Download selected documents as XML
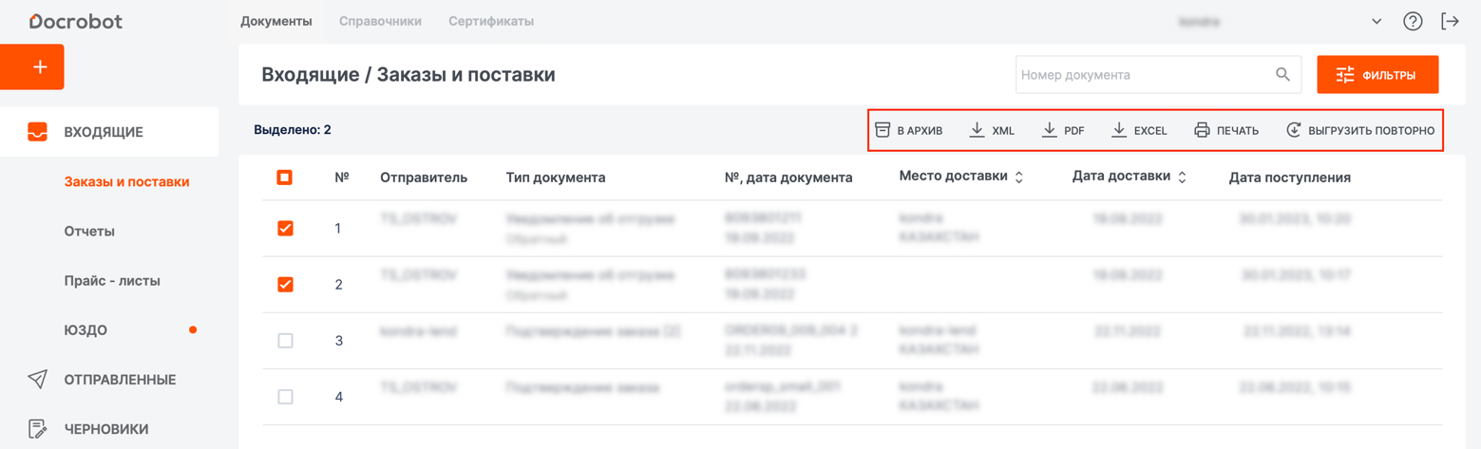1481x449 pixels. tap(992, 130)
